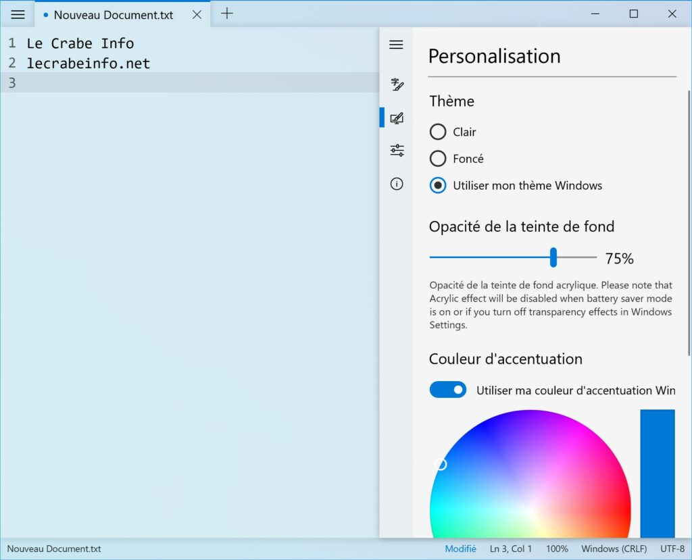This screenshot has height=560, width=692.
Task: Click the Personalisation heading
Action: coord(494,56)
